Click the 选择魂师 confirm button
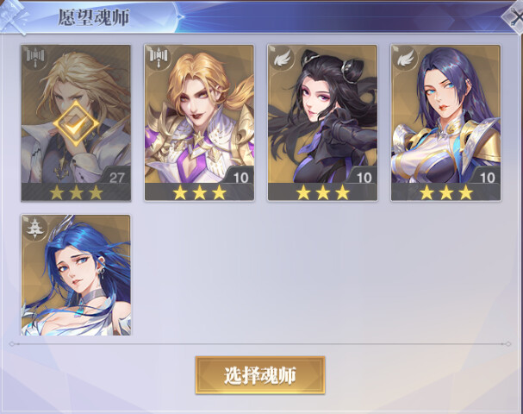 [x=260, y=375]
